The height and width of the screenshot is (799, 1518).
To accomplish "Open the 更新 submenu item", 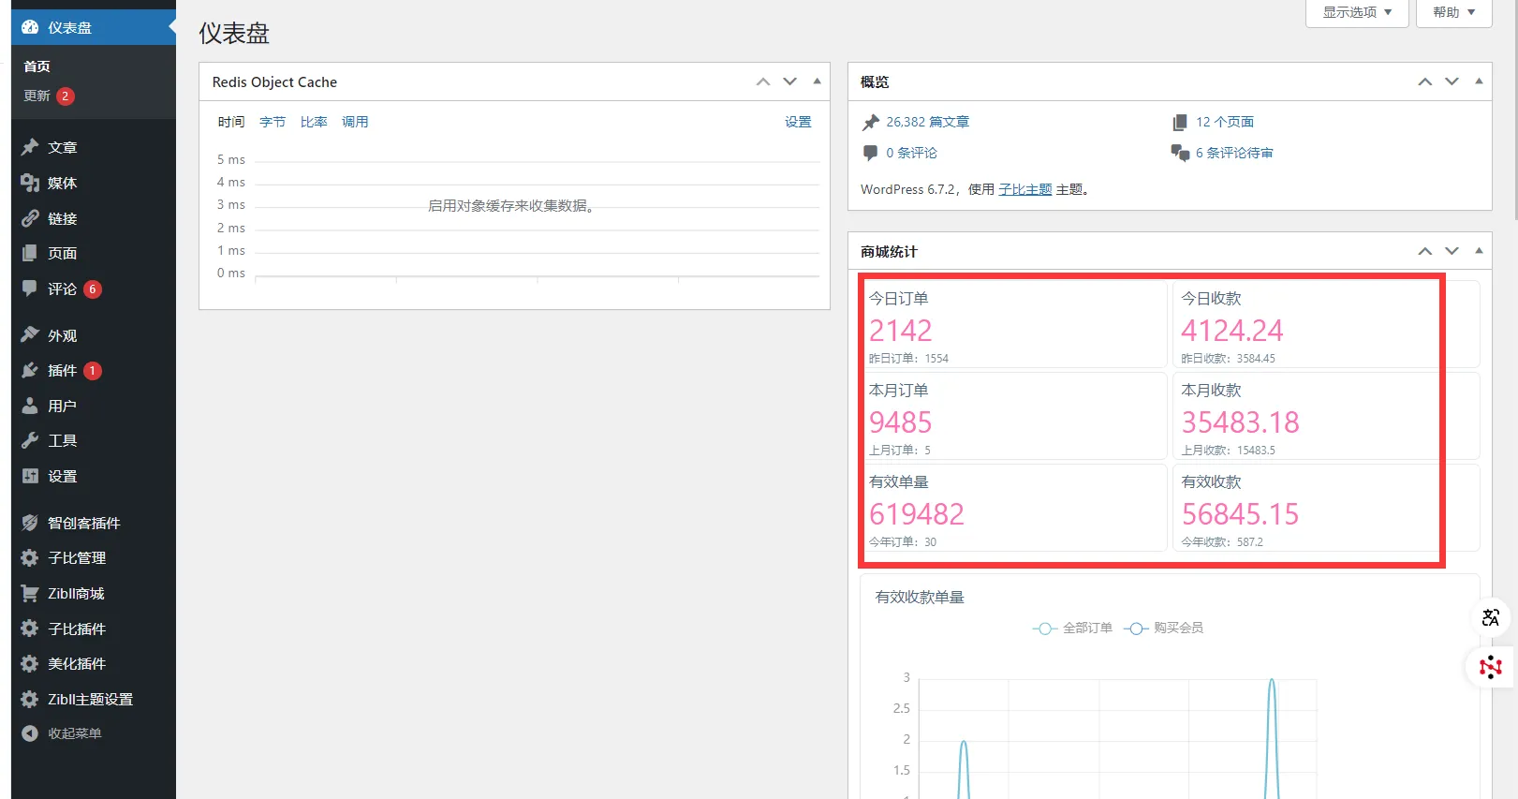I will pyautogui.click(x=49, y=96).
